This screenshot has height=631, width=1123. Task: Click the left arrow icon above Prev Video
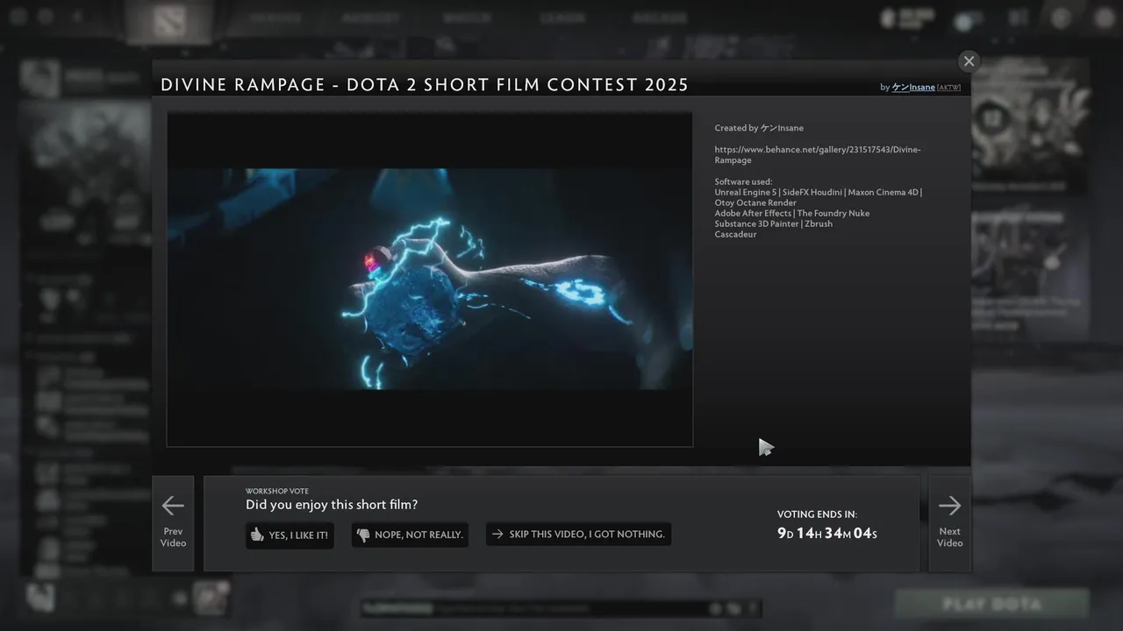(173, 505)
